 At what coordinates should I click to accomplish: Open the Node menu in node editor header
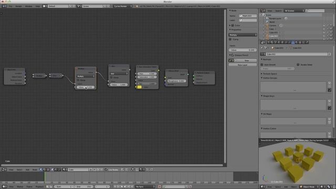point(35,170)
